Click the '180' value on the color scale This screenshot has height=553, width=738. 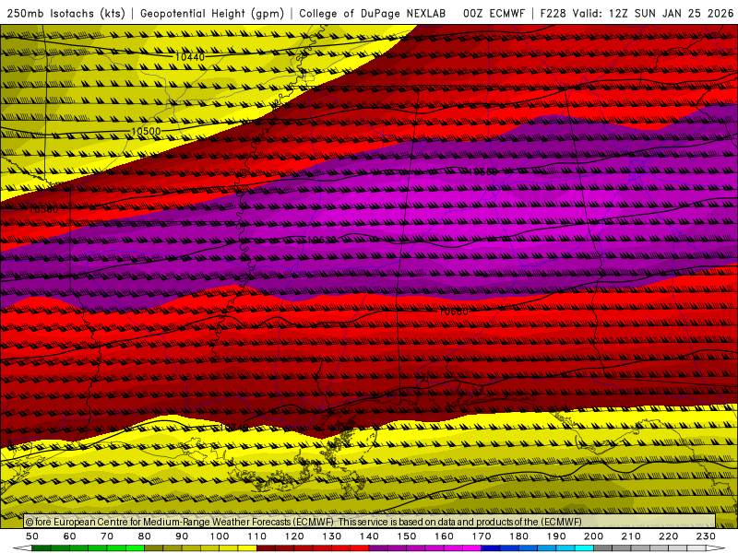click(x=518, y=536)
